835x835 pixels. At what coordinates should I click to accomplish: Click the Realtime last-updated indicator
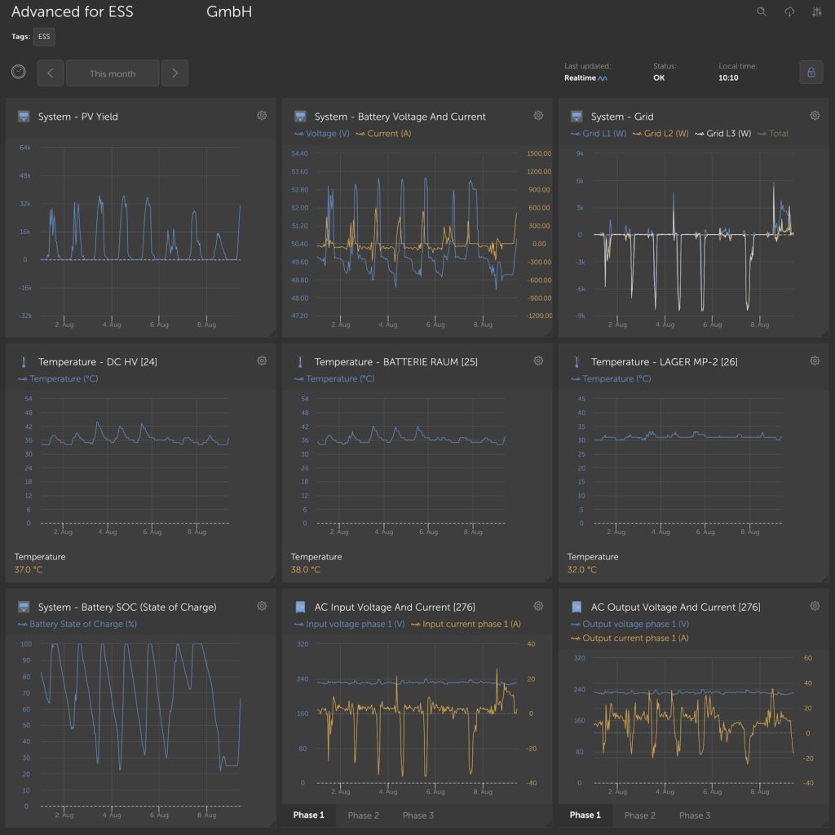pos(585,77)
